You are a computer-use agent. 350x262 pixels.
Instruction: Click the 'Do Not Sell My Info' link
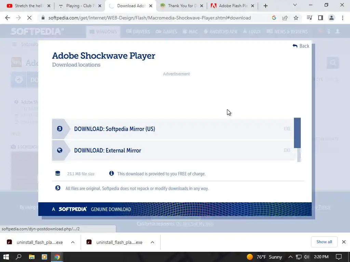coord(194,224)
